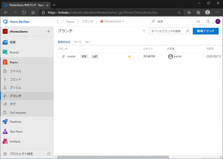Open the breadcrumb more options ellipsis

58,21
